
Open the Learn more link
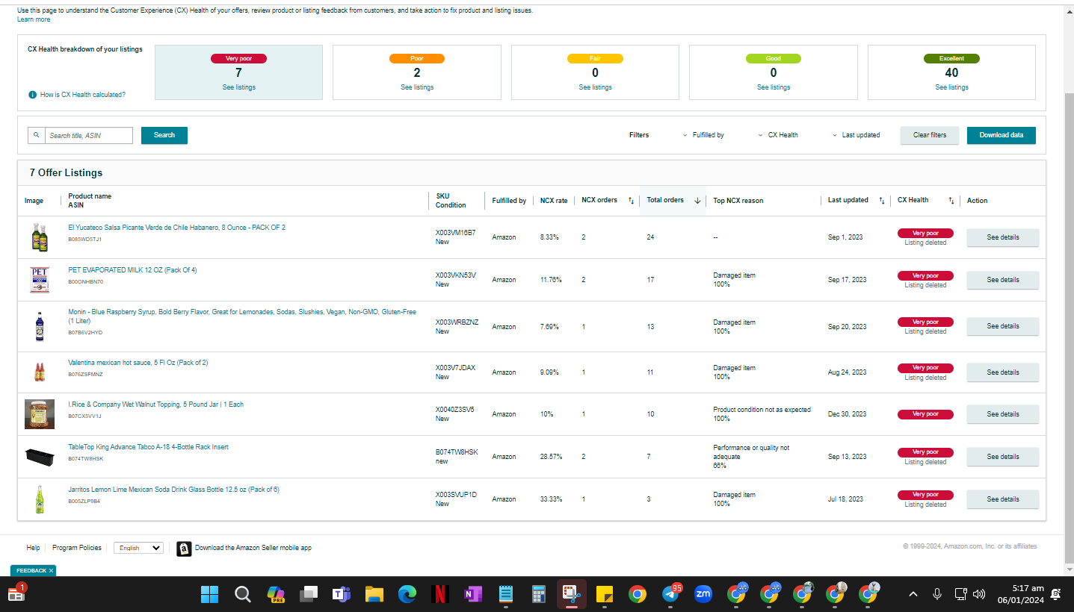(34, 19)
